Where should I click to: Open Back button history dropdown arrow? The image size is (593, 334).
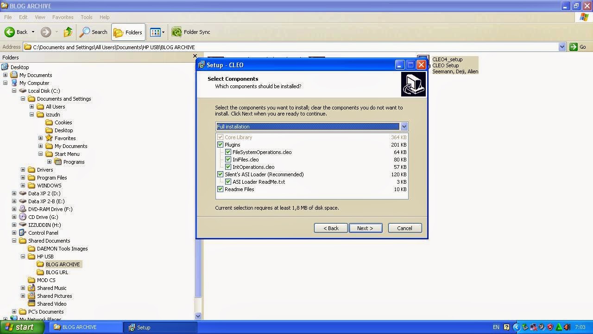(x=33, y=32)
